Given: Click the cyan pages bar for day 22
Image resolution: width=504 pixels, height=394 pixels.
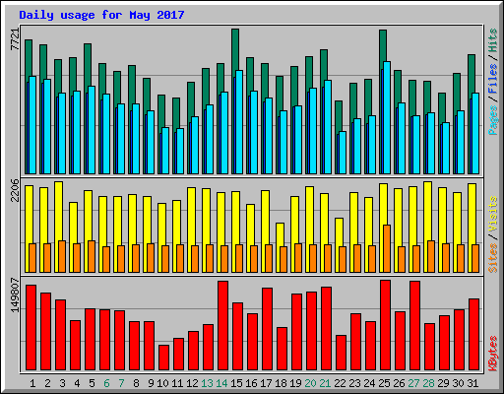Looking at the screenshot, I should [x=343, y=153].
